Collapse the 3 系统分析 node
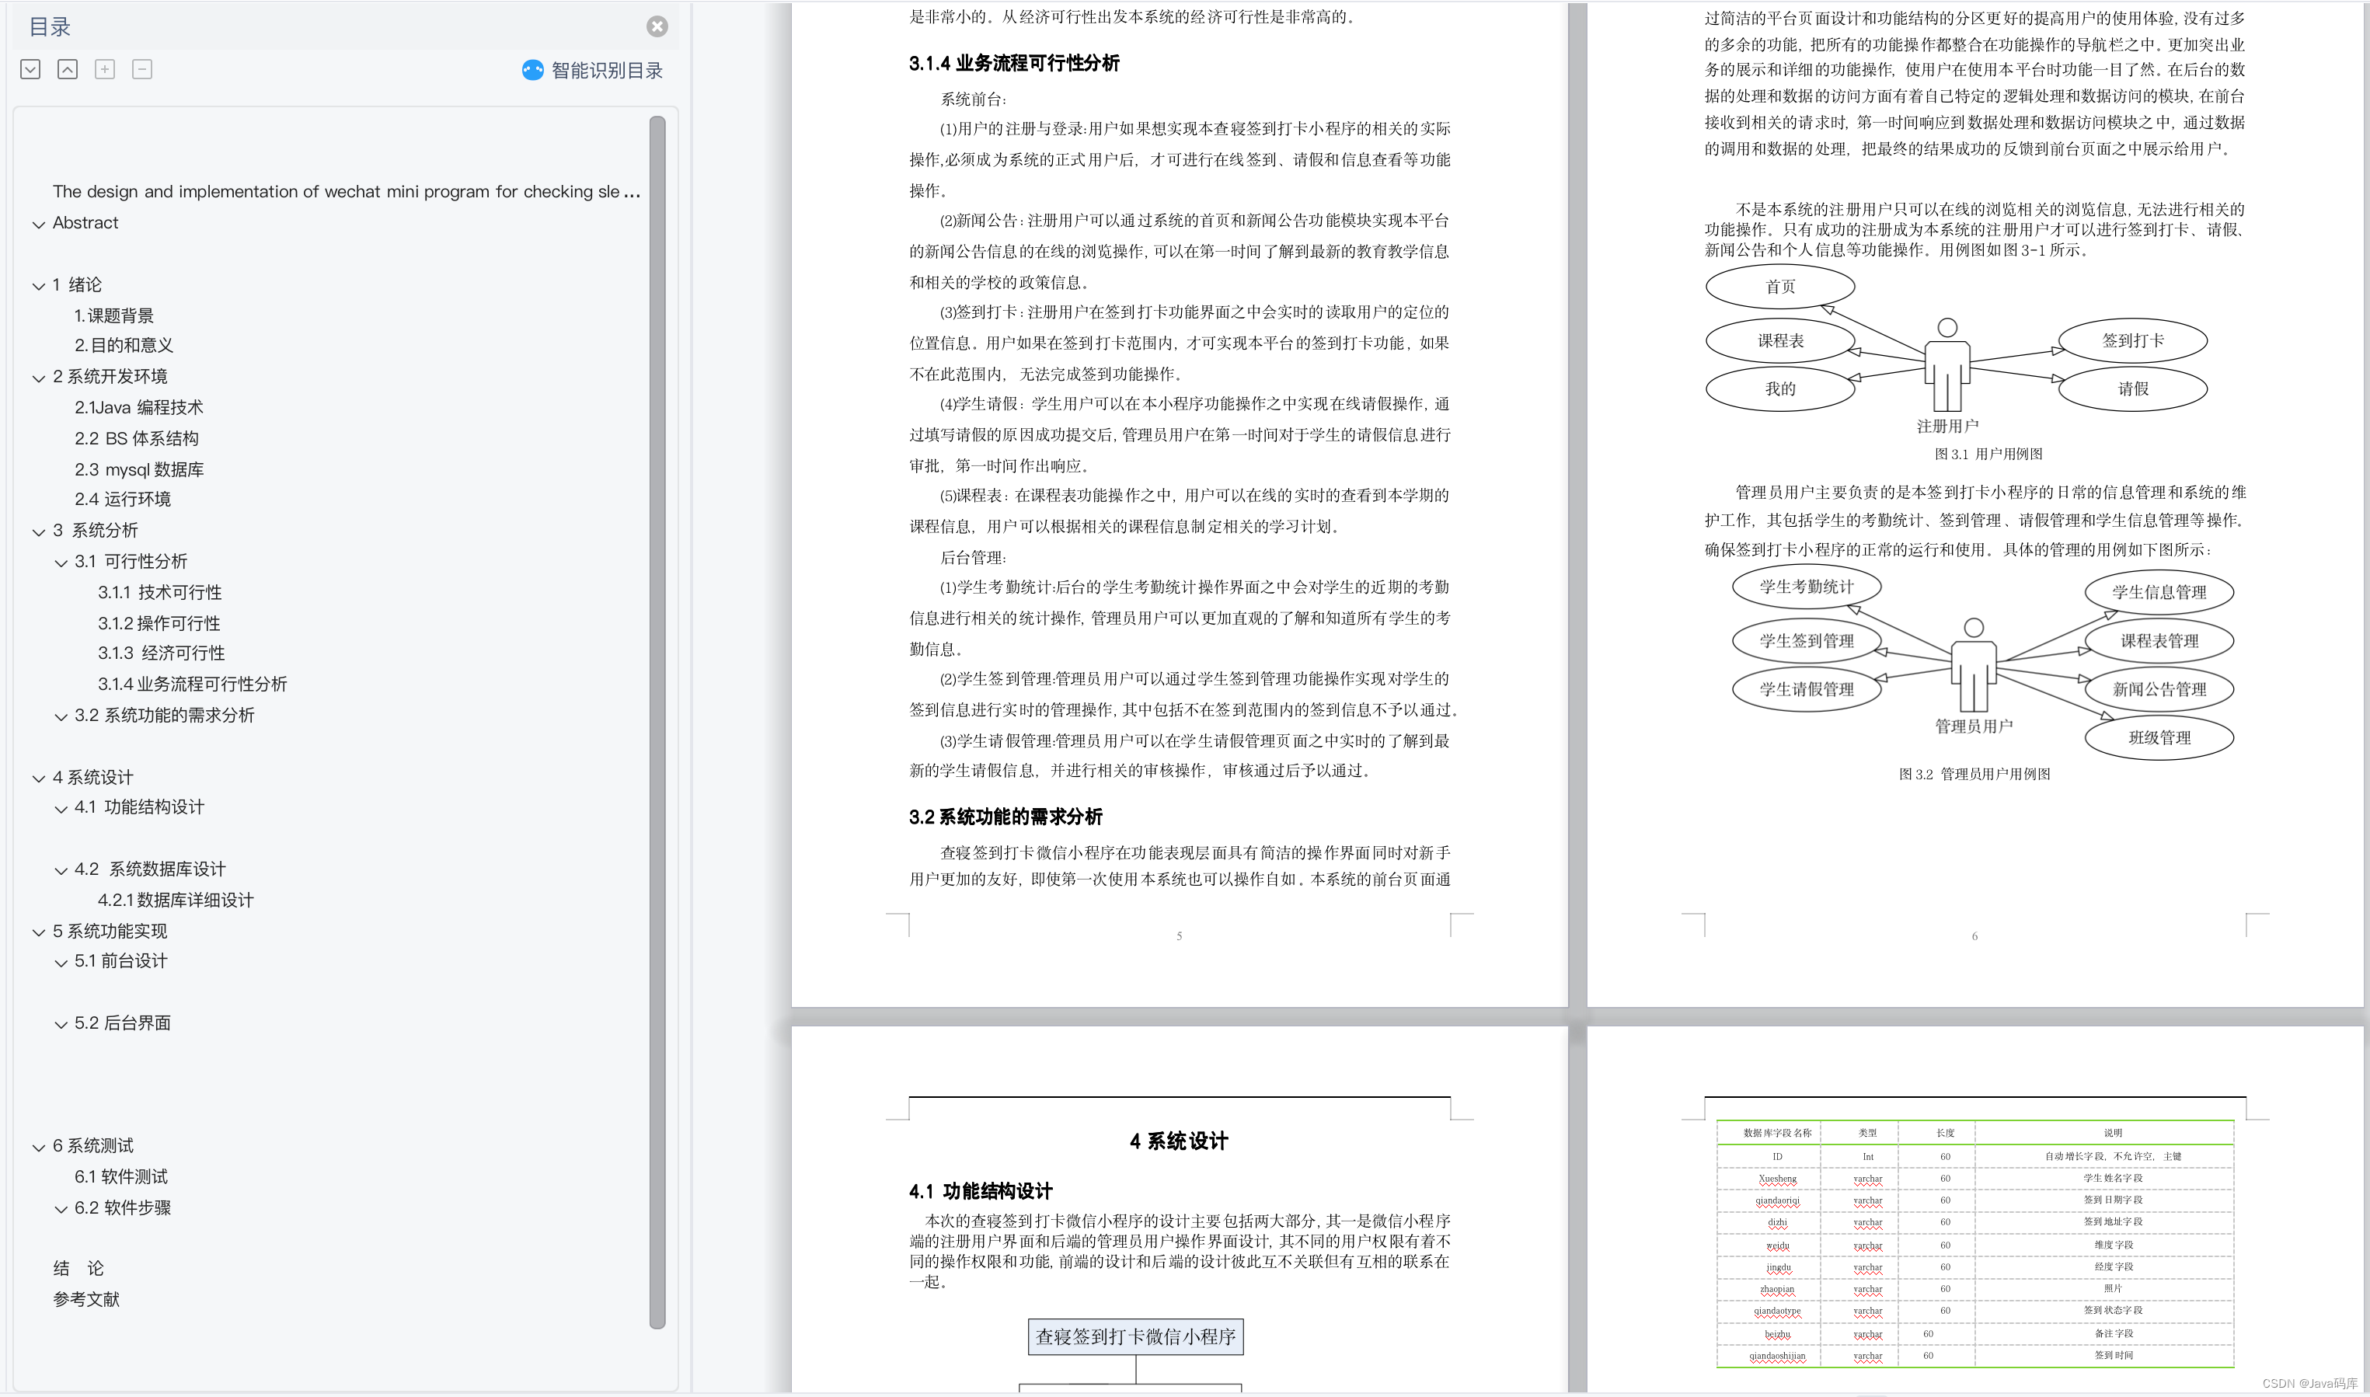The height and width of the screenshot is (1397, 2370). 39,532
